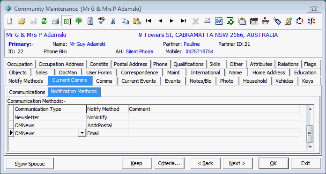Select the Newsletter row cell
This screenshot has height=174, width=326.
coord(50,117)
